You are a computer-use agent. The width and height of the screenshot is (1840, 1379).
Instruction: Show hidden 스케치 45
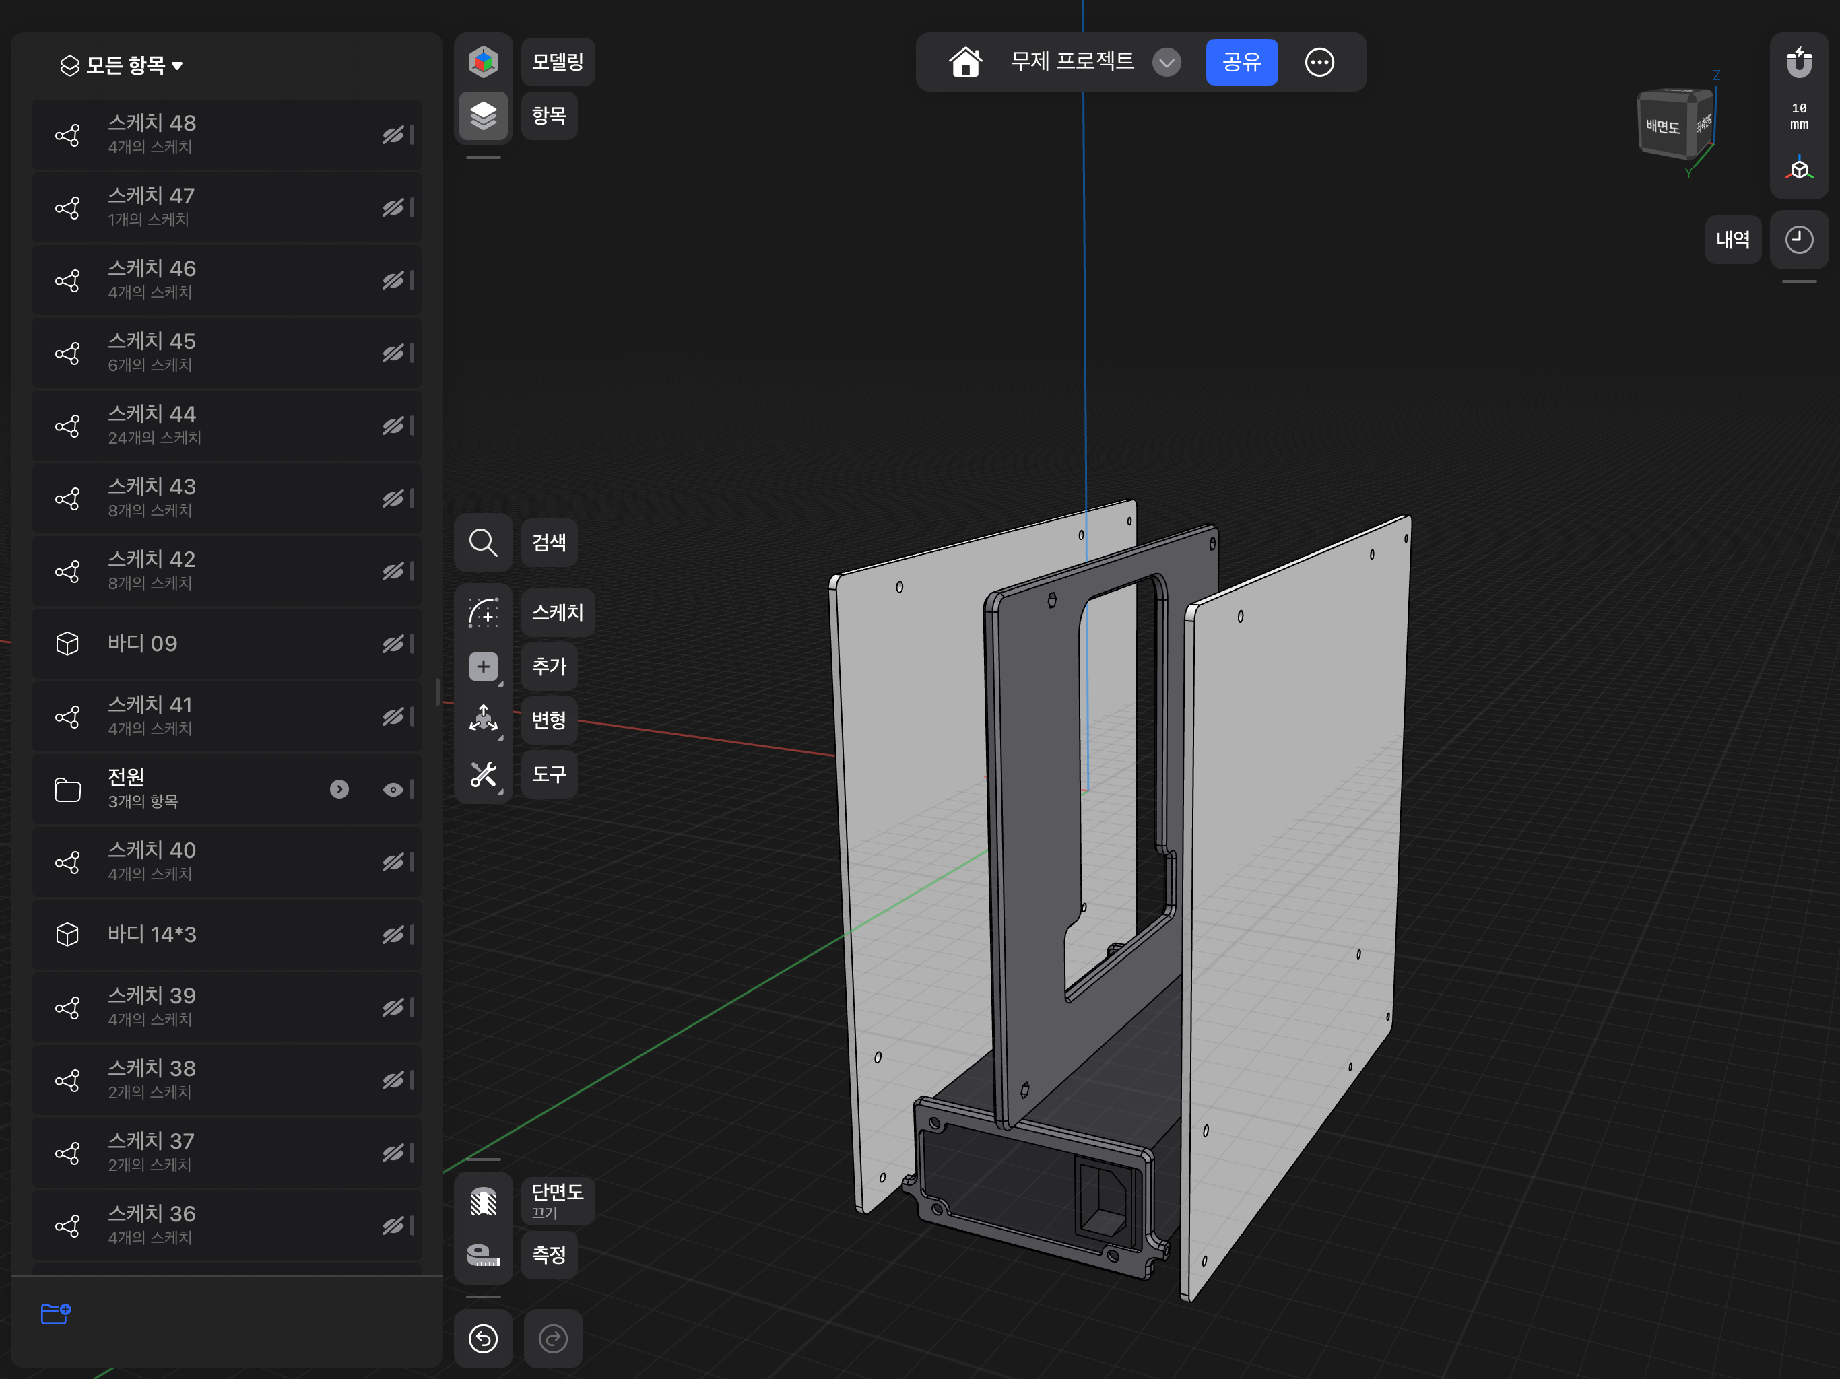[x=393, y=353]
